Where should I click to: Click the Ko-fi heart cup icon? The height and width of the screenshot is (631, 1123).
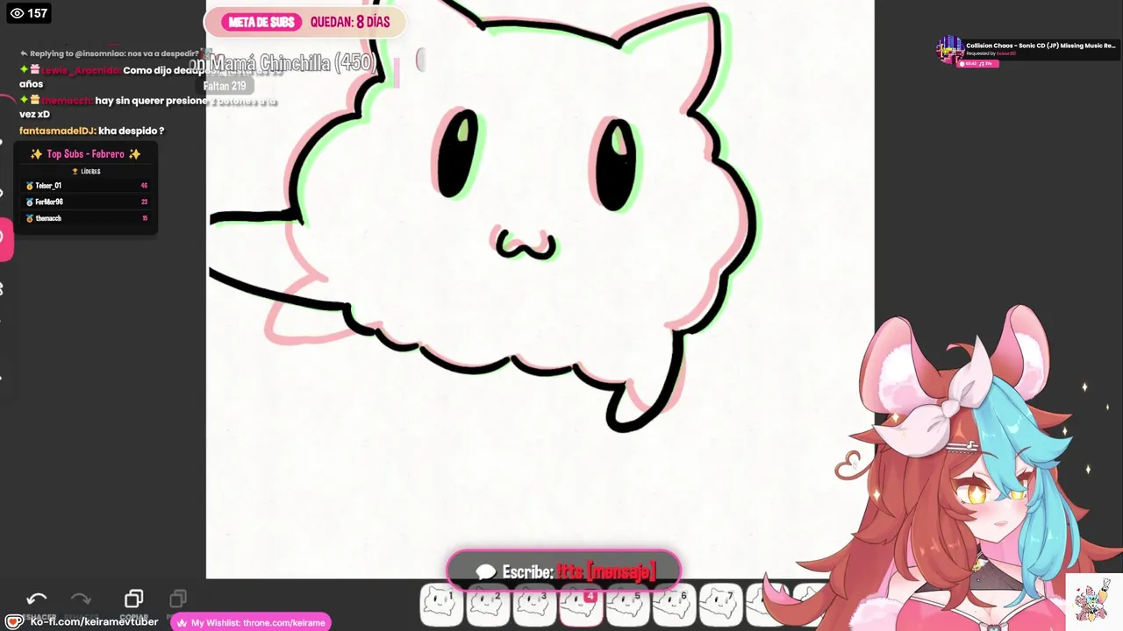[x=14, y=622]
